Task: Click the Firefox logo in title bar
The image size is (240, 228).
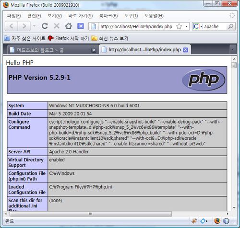Action: point(6,5)
